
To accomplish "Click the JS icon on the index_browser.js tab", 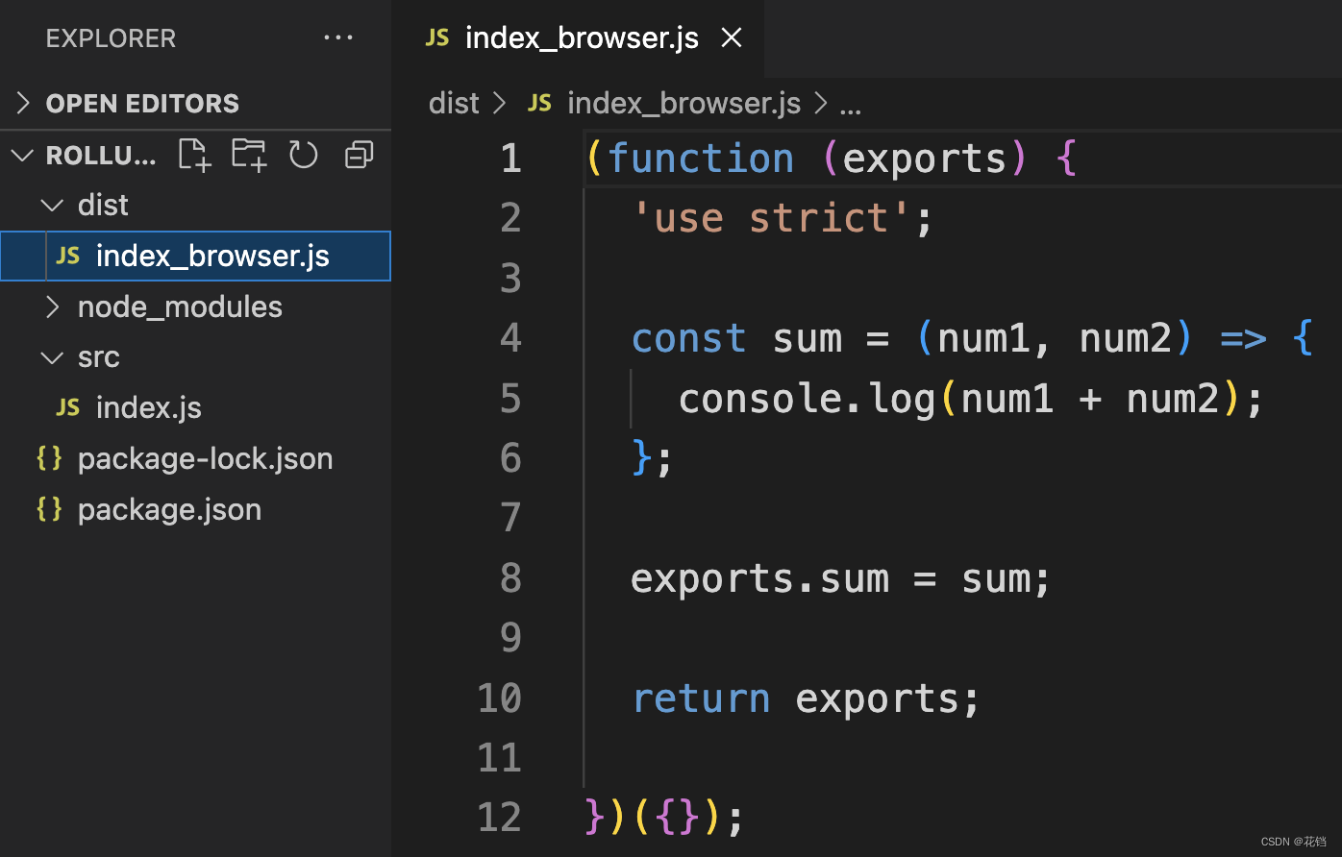I will tap(437, 37).
